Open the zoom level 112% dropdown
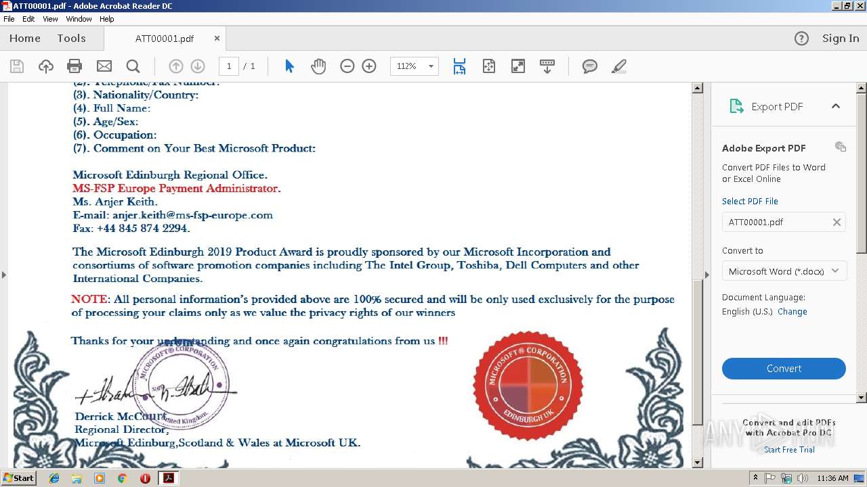The image size is (867, 487). [x=430, y=66]
